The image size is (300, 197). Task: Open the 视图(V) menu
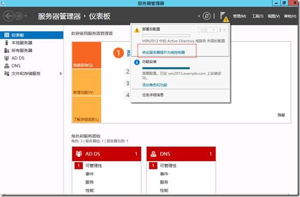point(274,16)
